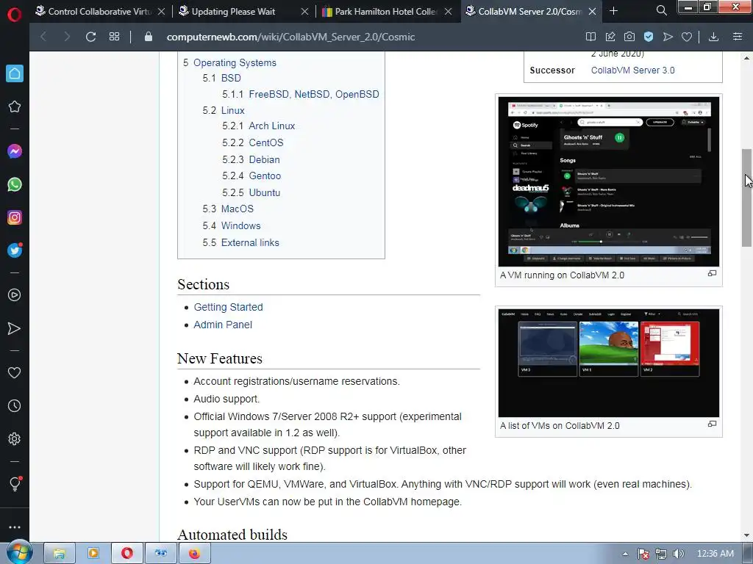Add page to bookmarks heart in address bar
753x564 pixels.
pos(687,37)
